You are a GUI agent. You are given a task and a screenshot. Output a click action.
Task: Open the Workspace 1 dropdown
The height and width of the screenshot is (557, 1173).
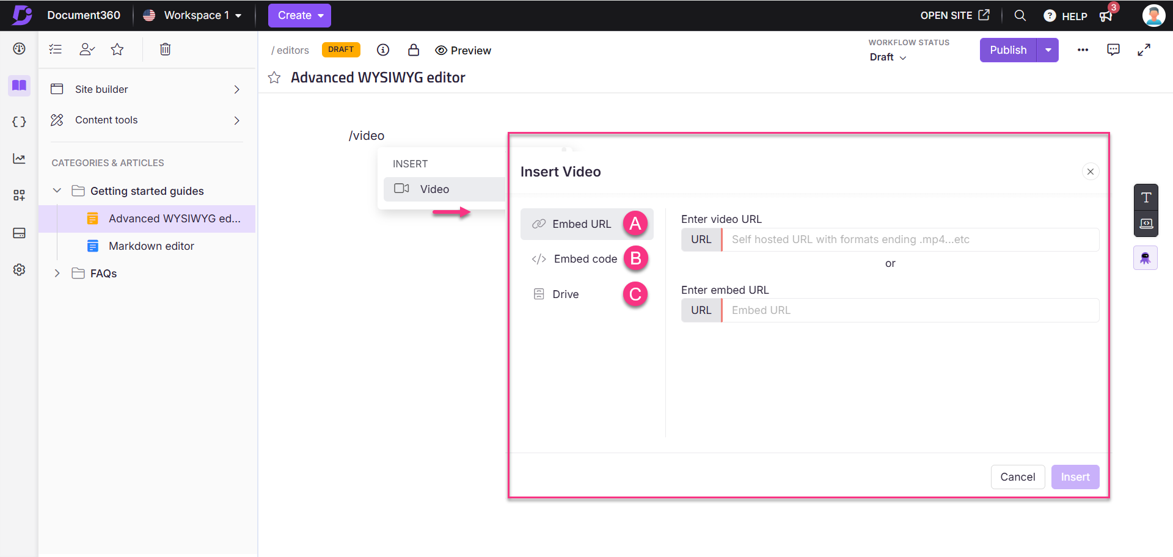[192, 15]
